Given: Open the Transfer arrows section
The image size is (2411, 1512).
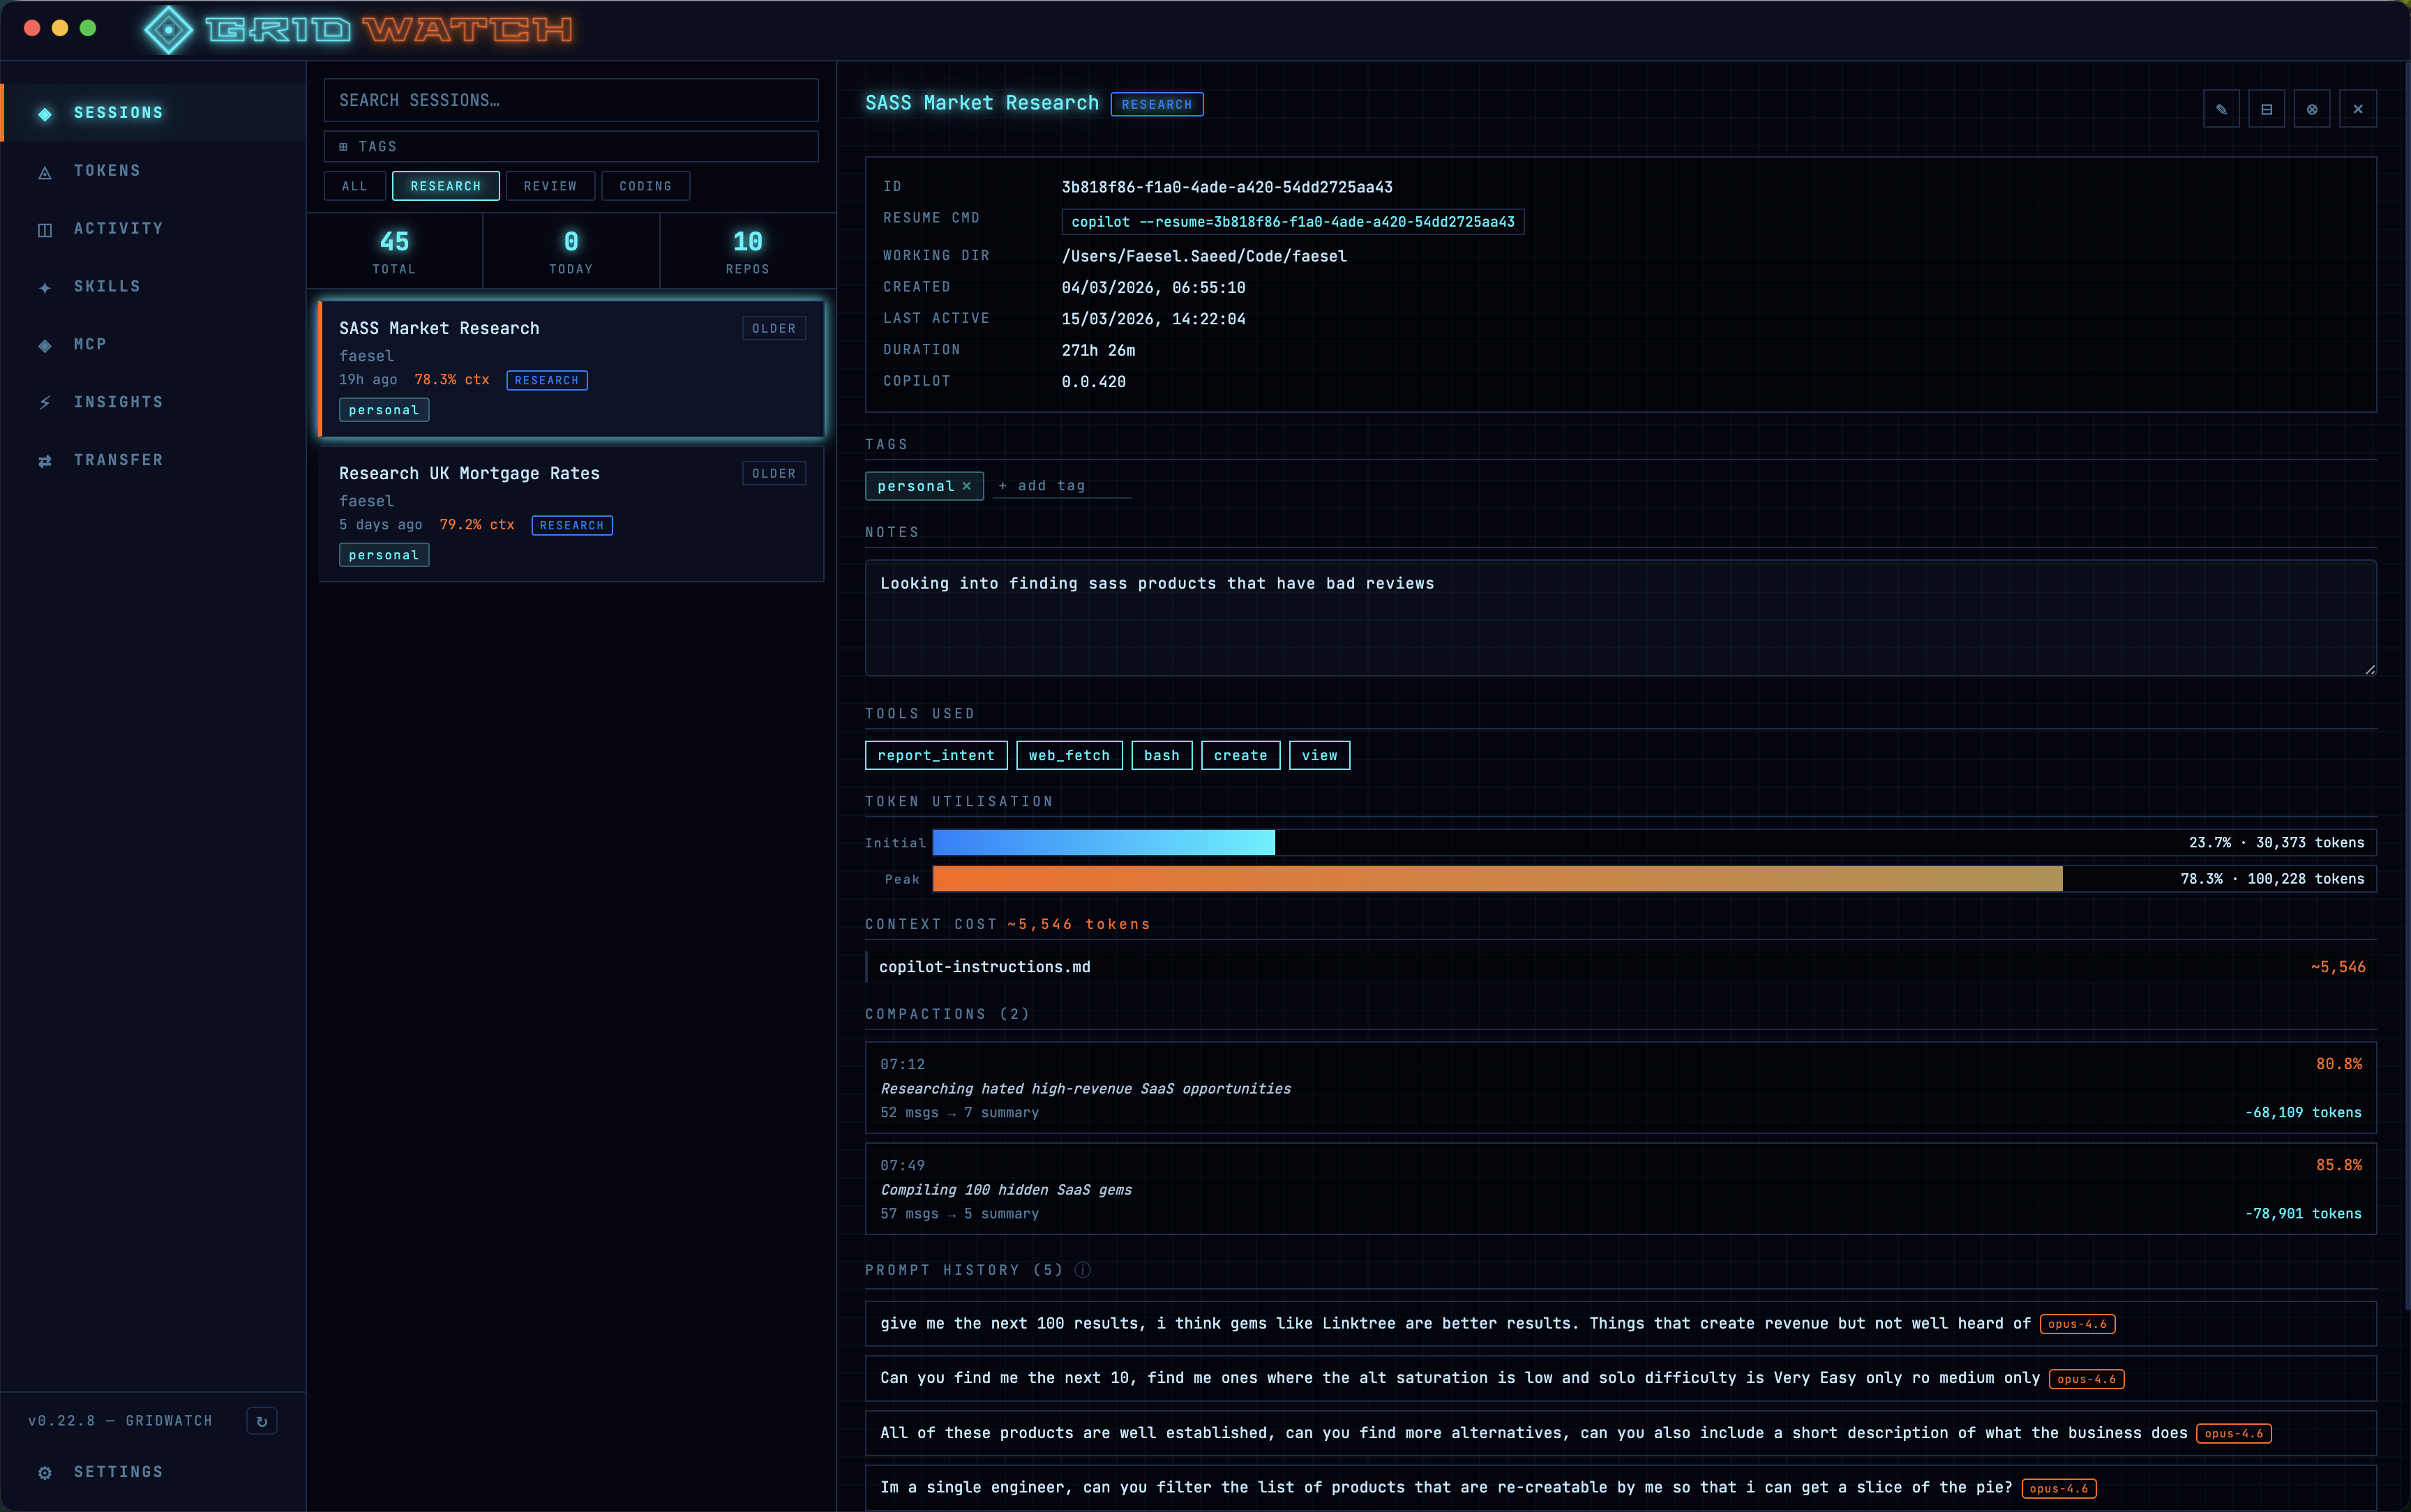Looking at the screenshot, I should 118,460.
